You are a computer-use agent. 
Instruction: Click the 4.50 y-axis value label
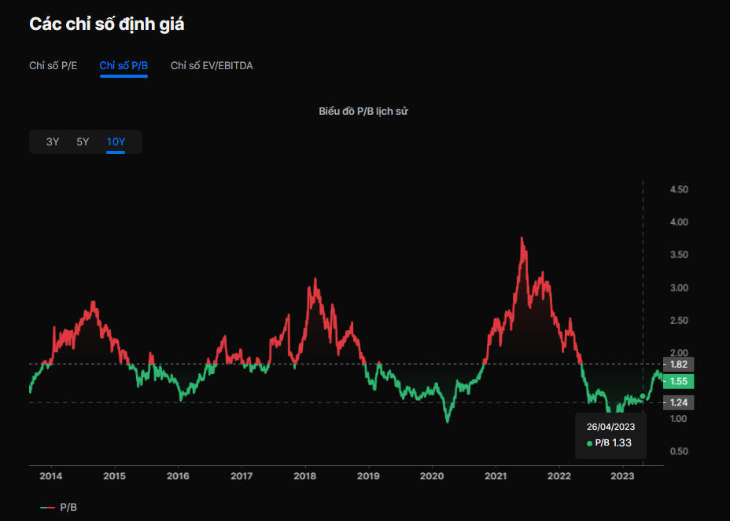[x=678, y=190]
